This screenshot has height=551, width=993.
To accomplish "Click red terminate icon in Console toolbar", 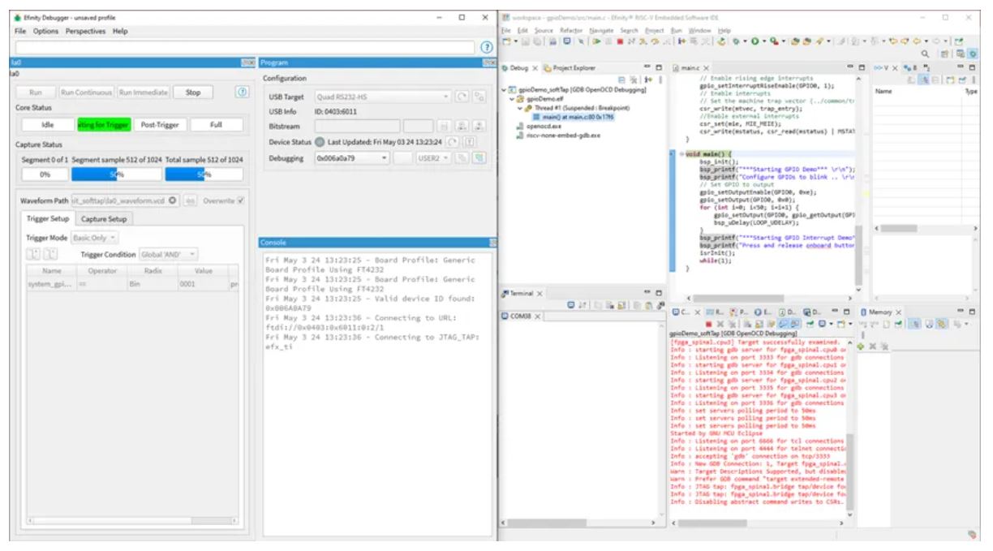I will (x=709, y=323).
